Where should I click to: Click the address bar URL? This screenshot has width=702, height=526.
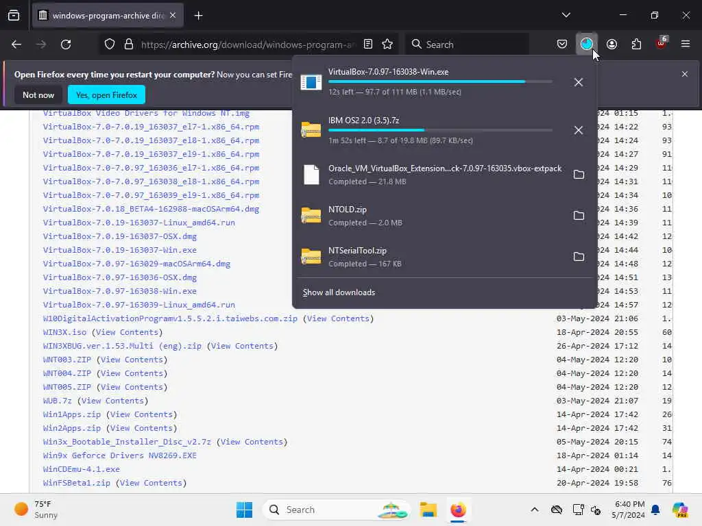coord(247,45)
